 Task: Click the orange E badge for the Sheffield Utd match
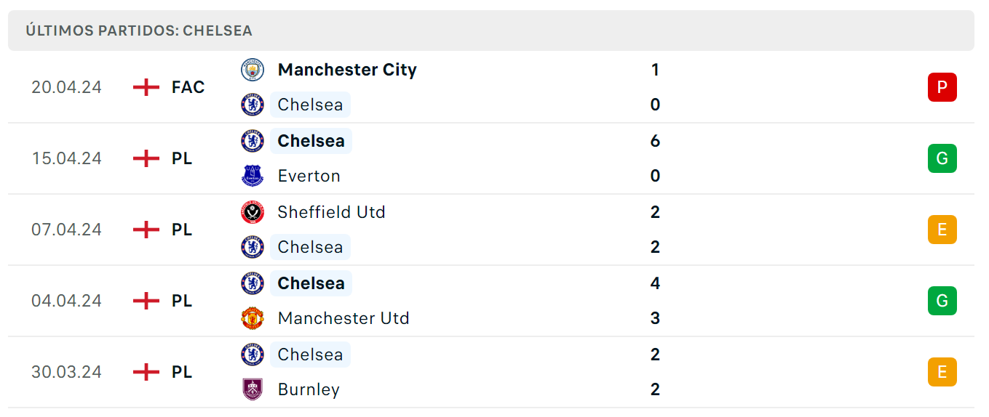(942, 230)
